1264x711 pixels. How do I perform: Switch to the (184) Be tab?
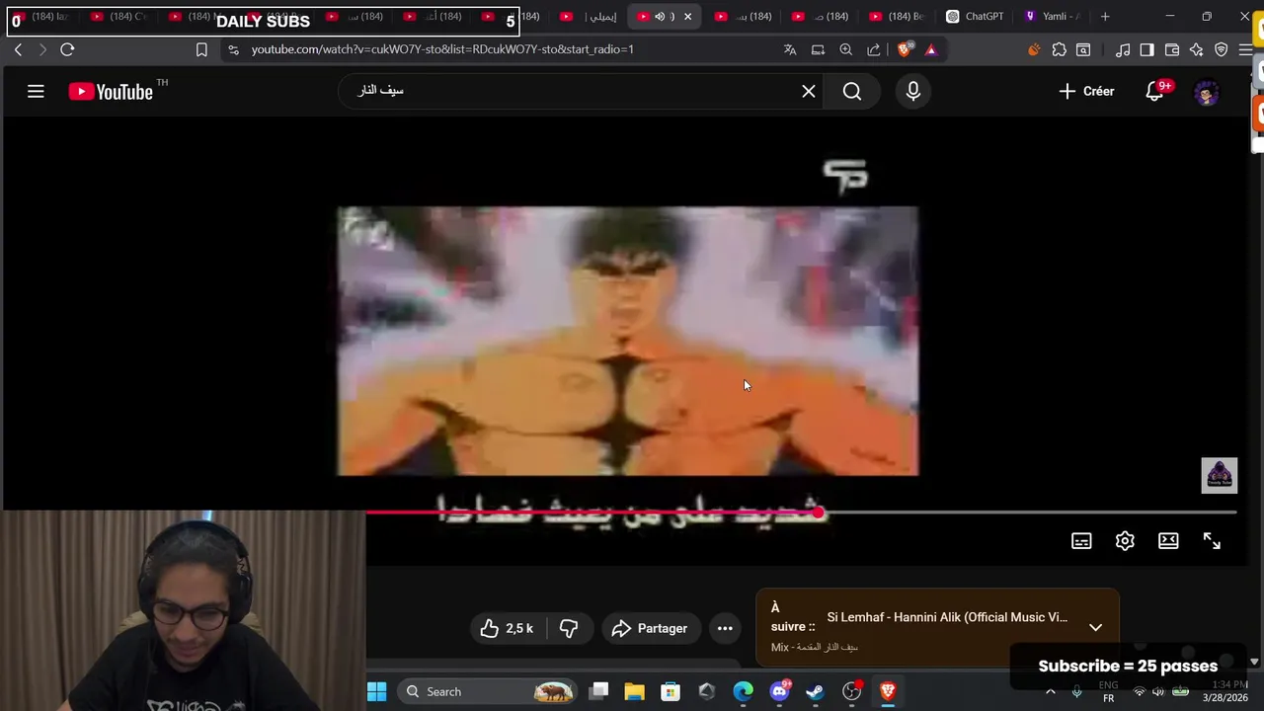[899, 17]
